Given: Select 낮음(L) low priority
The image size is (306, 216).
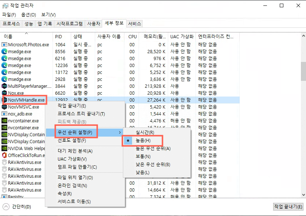Looking at the screenshot, I should (143, 173).
